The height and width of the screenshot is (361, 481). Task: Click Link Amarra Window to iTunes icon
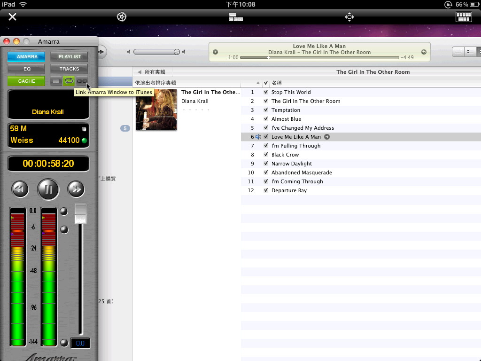click(x=82, y=81)
